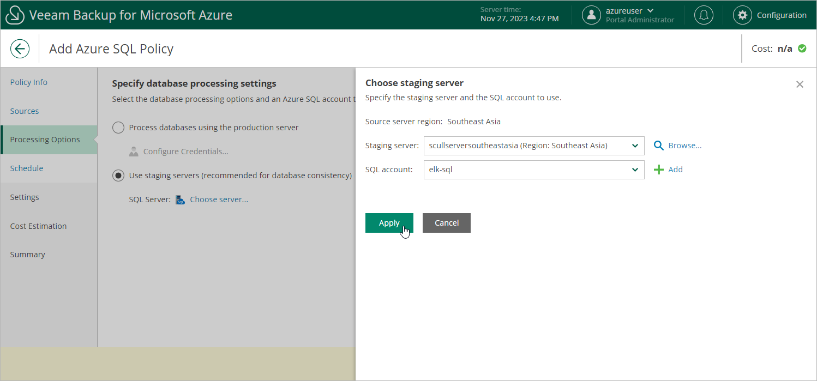Viewport: 817px width, 381px height.
Task: Click the Configuration label
Action: 782,15
